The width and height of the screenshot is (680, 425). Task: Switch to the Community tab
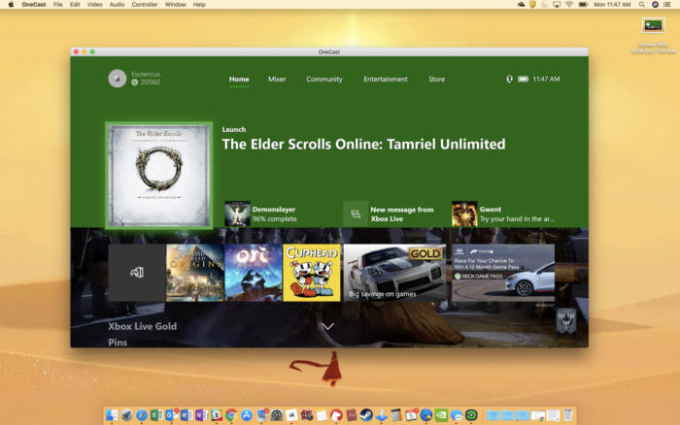tap(324, 80)
